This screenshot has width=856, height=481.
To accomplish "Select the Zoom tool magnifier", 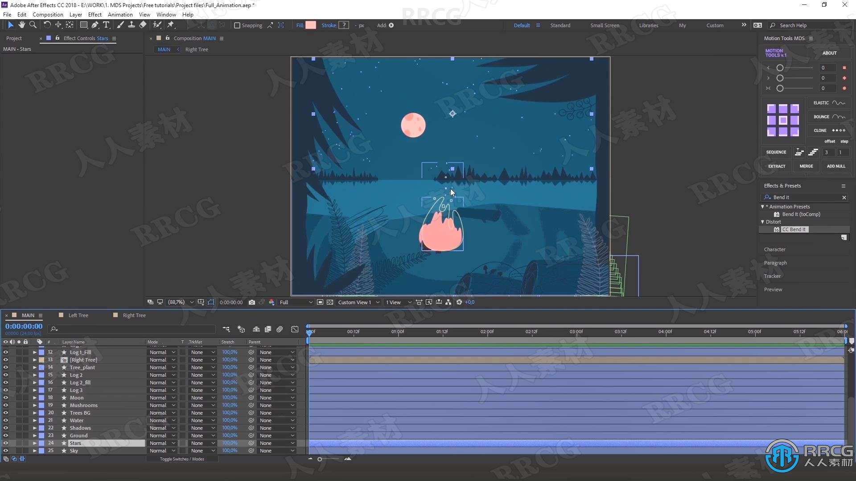I will pyautogui.click(x=33, y=25).
